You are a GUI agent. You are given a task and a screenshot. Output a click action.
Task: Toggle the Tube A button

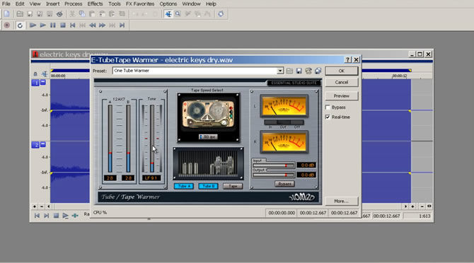(184, 186)
